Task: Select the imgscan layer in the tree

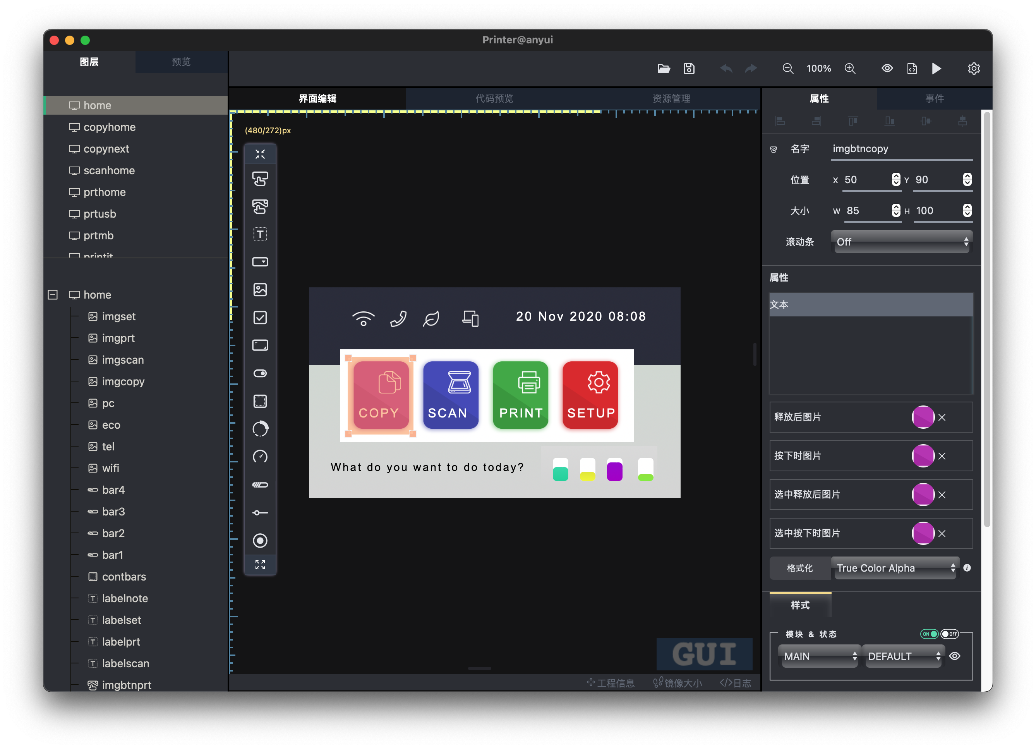Action: [122, 360]
